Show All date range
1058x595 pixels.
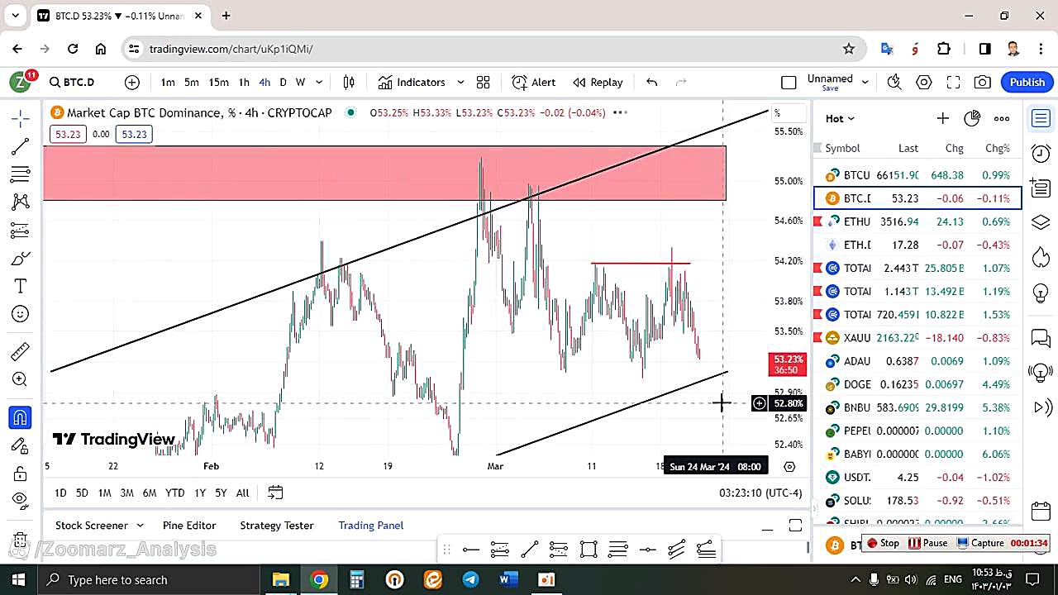(x=242, y=493)
